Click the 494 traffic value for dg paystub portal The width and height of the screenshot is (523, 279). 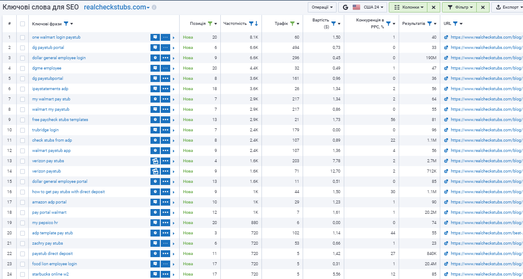pyautogui.click(x=295, y=48)
